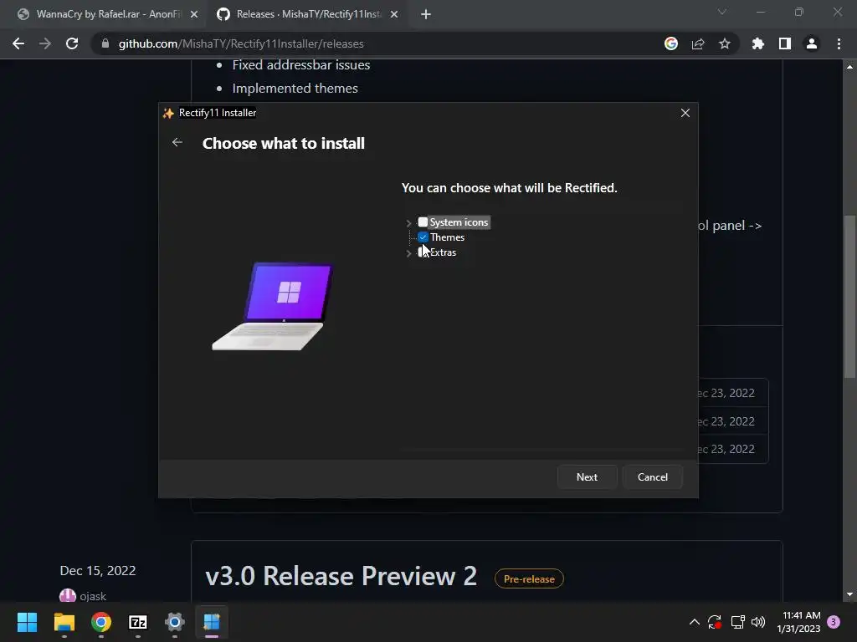
Task: Open clock showing 11:41 AM
Action: click(798, 622)
